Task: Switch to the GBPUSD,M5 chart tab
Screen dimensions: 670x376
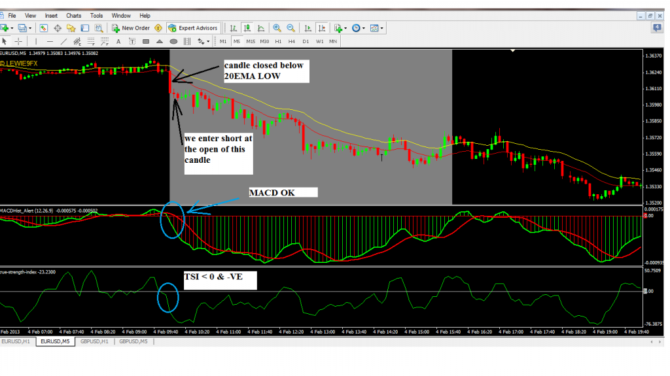Action: 133,342
